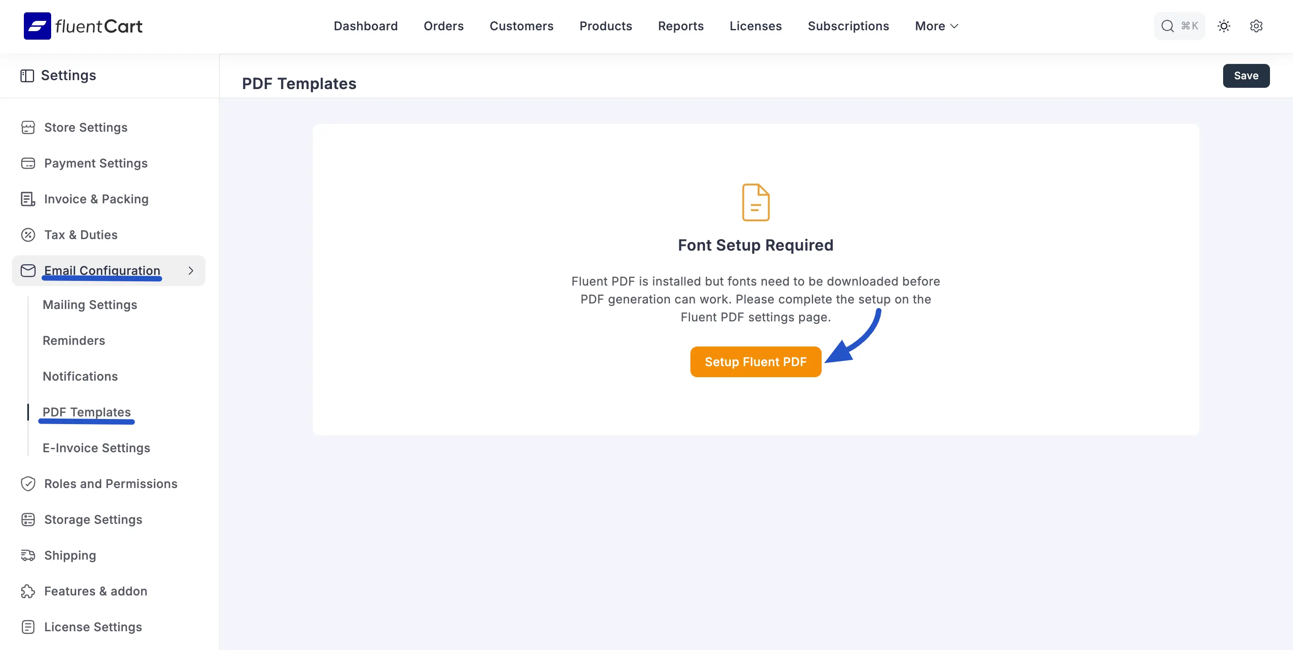
Task: Go to the Subscriptions menu
Action: pos(848,26)
